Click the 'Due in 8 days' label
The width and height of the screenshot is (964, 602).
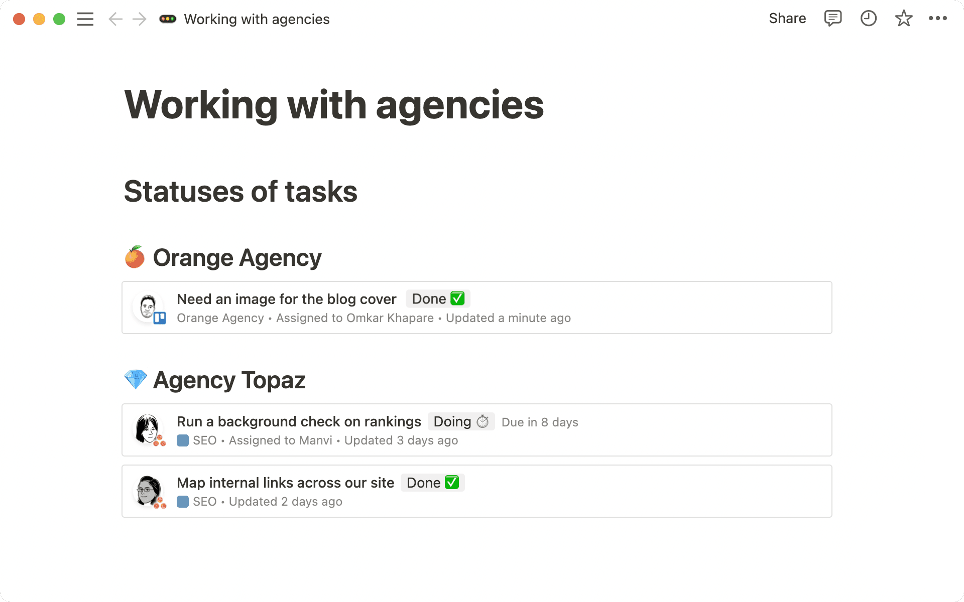pos(540,422)
